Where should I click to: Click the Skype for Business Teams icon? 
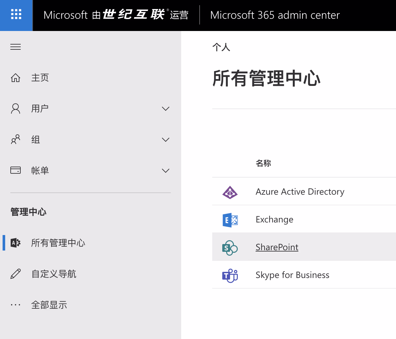[x=230, y=275]
